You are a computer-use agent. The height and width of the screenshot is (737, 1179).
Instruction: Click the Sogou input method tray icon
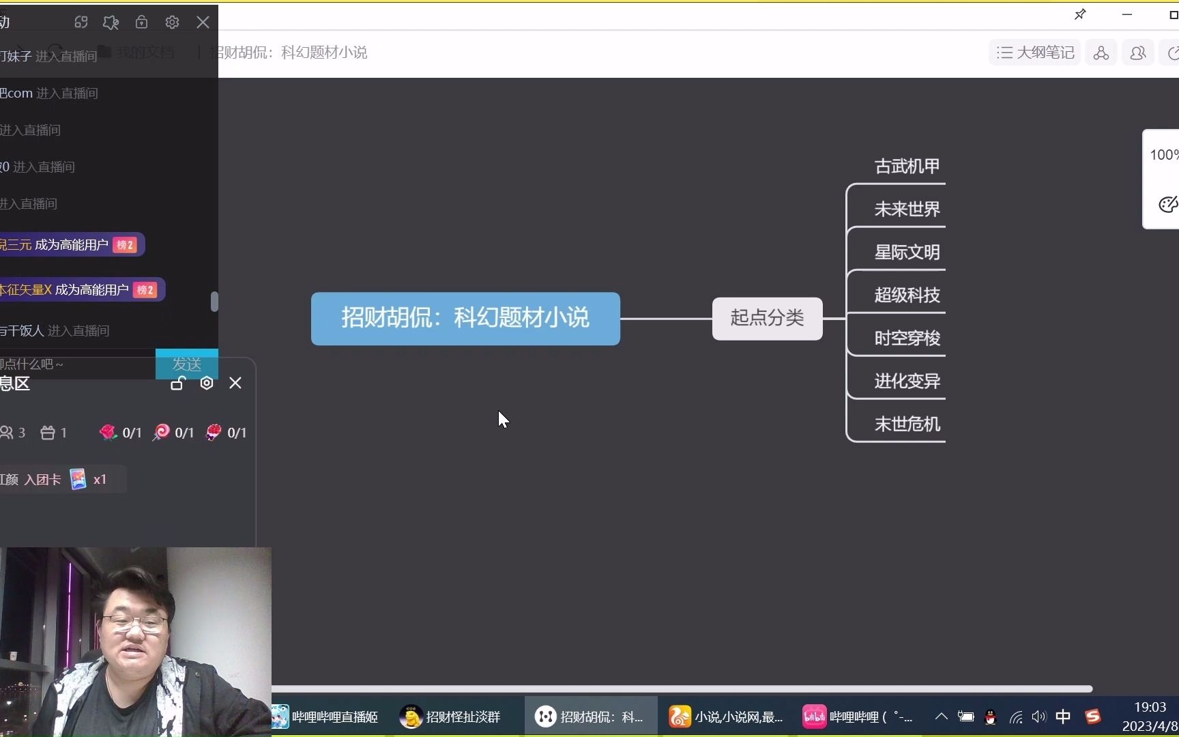pos(1093,717)
